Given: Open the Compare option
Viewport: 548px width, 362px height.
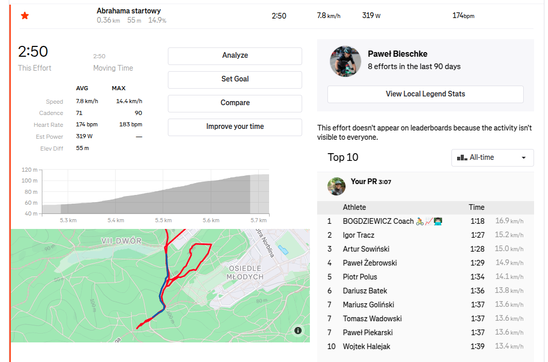Looking at the screenshot, I should point(234,103).
